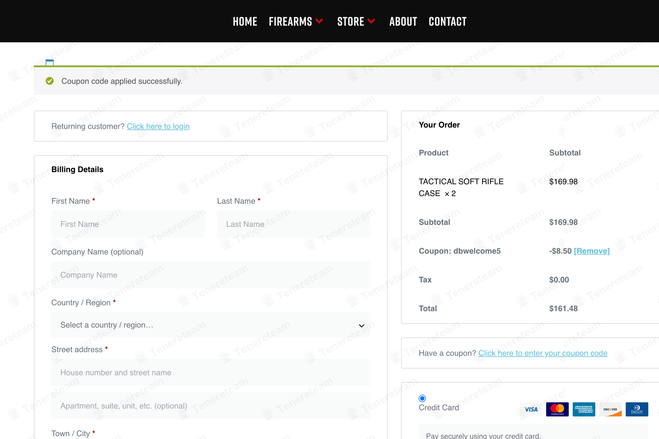Image resolution: width=659 pixels, height=439 pixels.
Task: Click the street address input field
Action: pyautogui.click(x=211, y=372)
